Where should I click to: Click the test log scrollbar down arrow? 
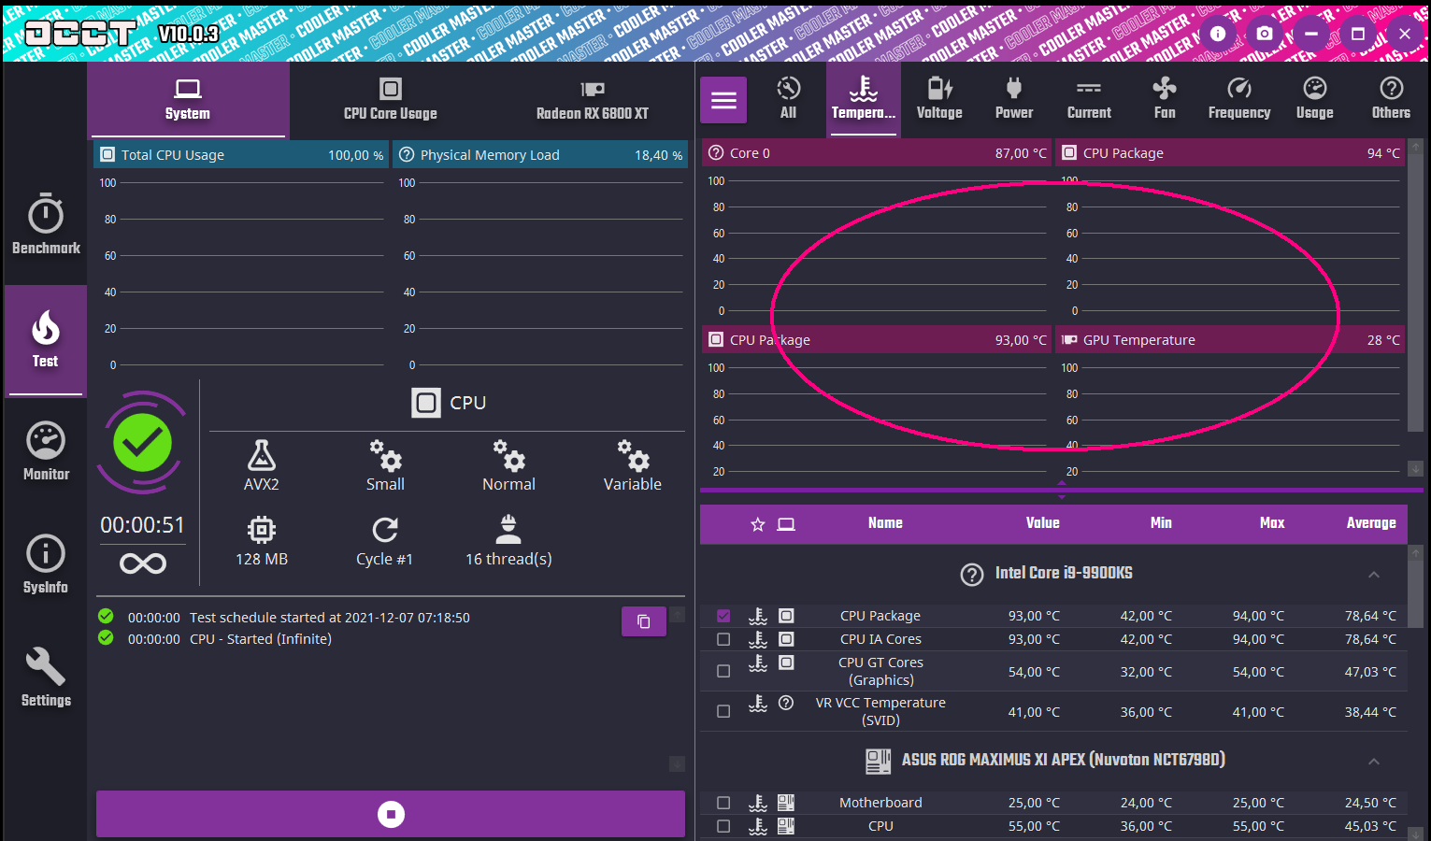point(678,764)
